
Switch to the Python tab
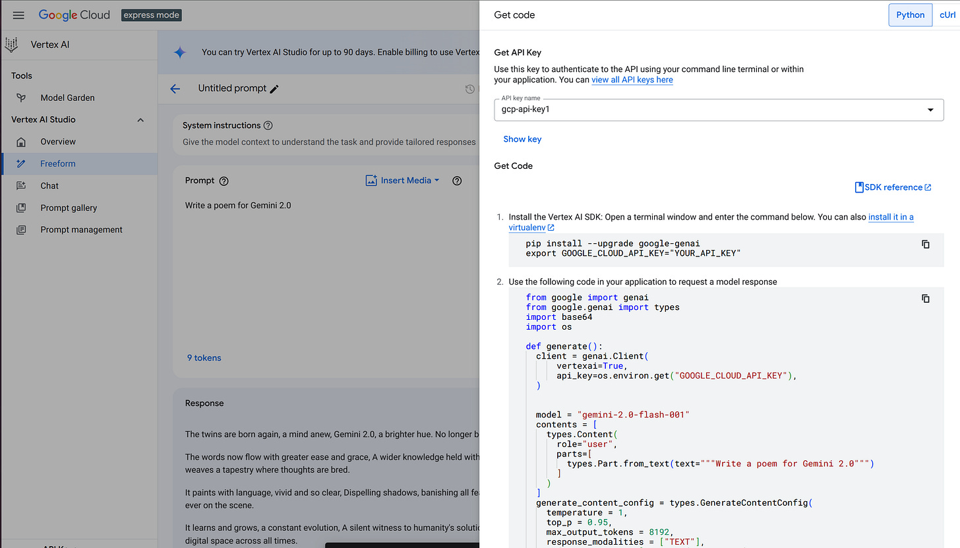[x=911, y=15]
